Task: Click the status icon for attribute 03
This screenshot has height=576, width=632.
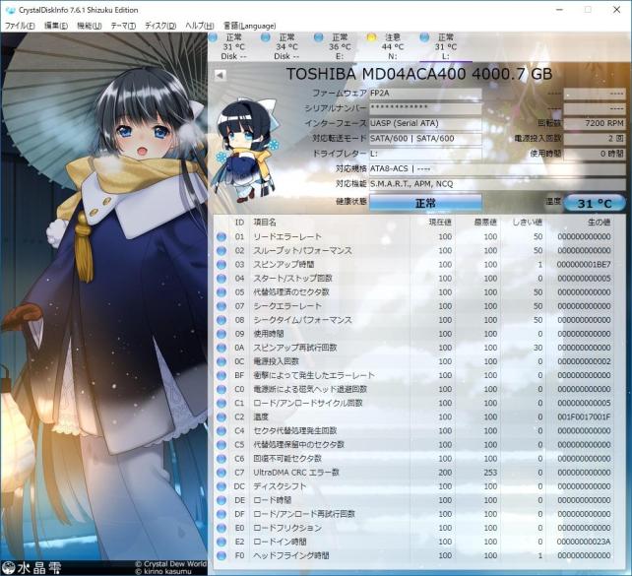Action: pyautogui.click(x=221, y=265)
